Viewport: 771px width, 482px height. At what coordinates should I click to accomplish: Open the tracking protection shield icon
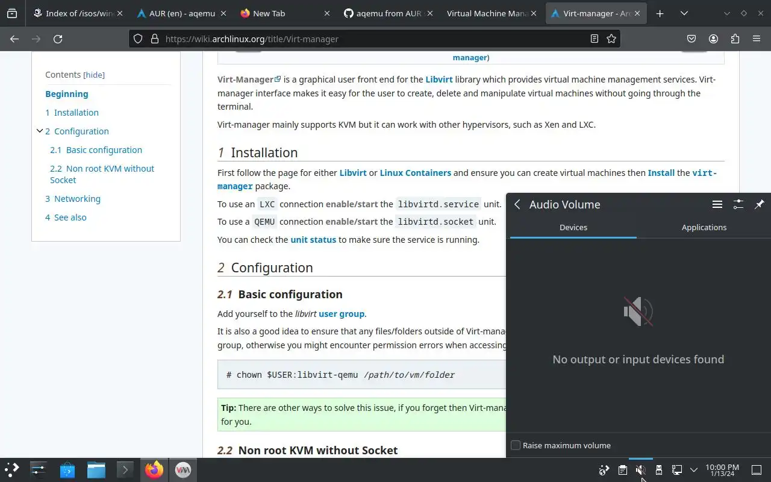point(138,39)
